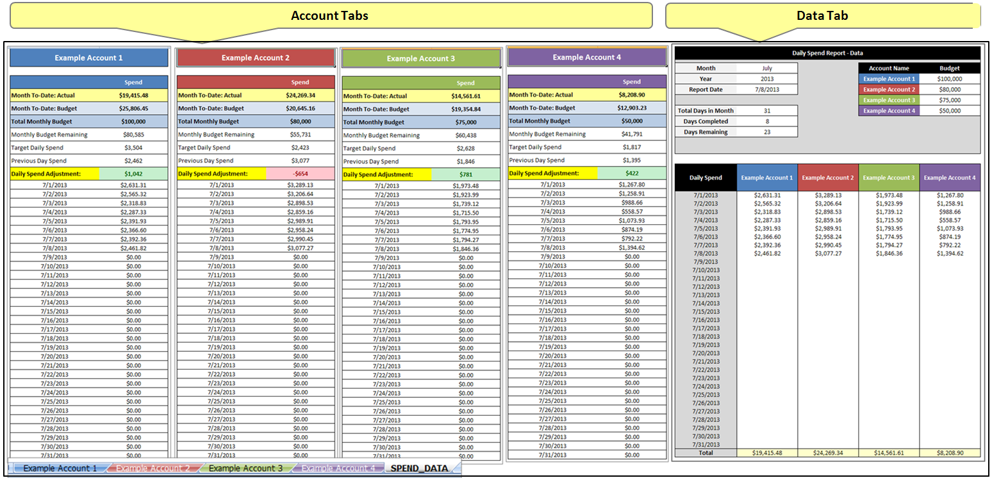
Task: Select the purple Example Account 4 column header in Data tab
Action: point(950,177)
